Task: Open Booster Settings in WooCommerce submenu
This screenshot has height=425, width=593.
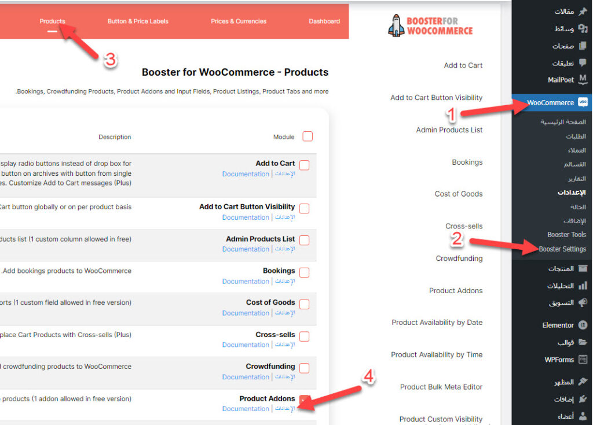Action: click(x=562, y=249)
